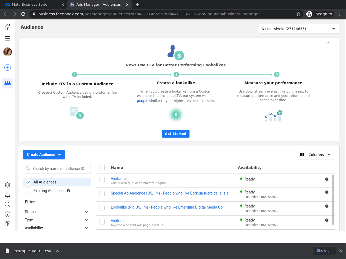
Task: Uncheck the All Audiences checkbox
Action: point(28,182)
